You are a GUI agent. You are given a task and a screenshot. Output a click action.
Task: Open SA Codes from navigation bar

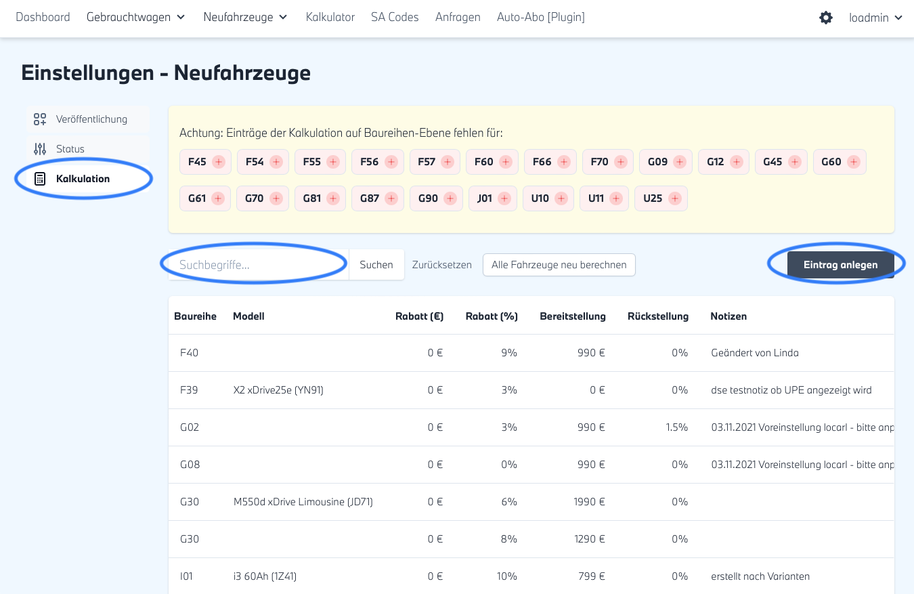pos(395,18)
